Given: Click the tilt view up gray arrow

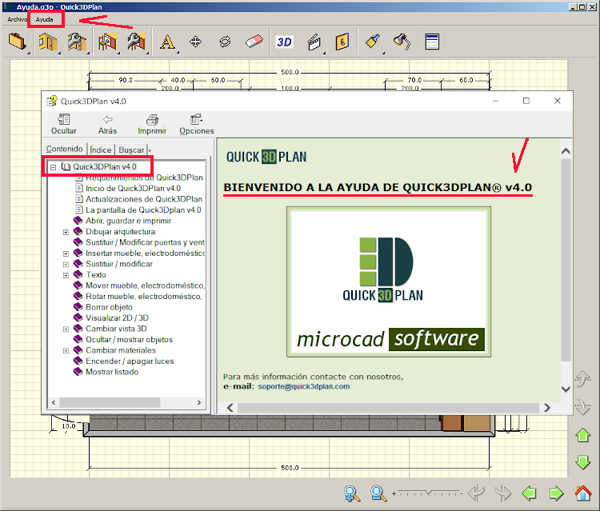Looking at the screenshot, I should [582, 379].
